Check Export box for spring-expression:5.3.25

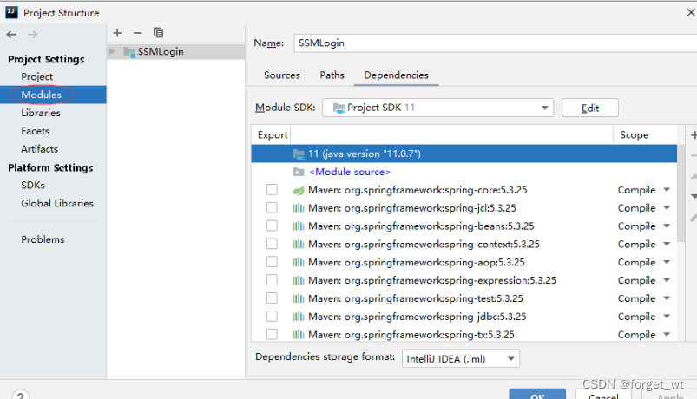coord(272,280)
